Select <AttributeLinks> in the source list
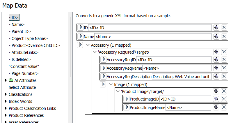The width and height of the screenshot is (231, 125). [x=24, y=52]
